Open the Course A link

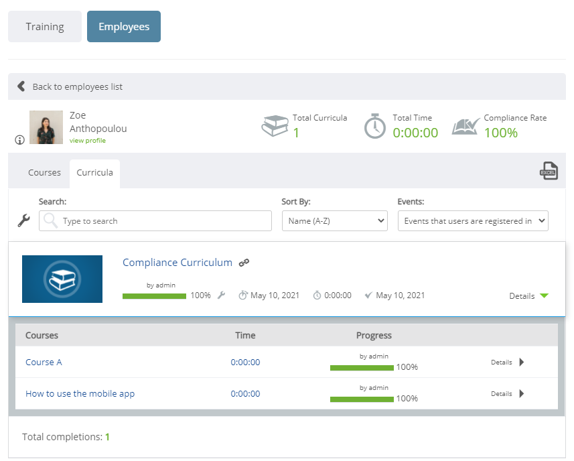pos(44,362)
